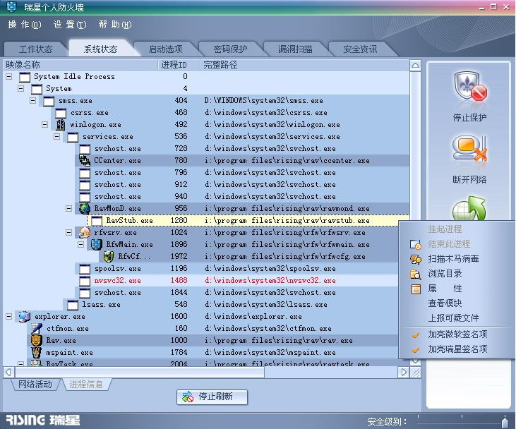Screen dimensions: 516x429
Task: Collapse the System tree node
Action: click(x=20, y=88)
